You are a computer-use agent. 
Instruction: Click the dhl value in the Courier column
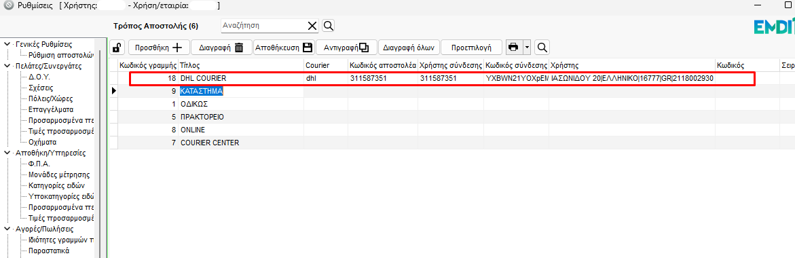pos(312,79)
